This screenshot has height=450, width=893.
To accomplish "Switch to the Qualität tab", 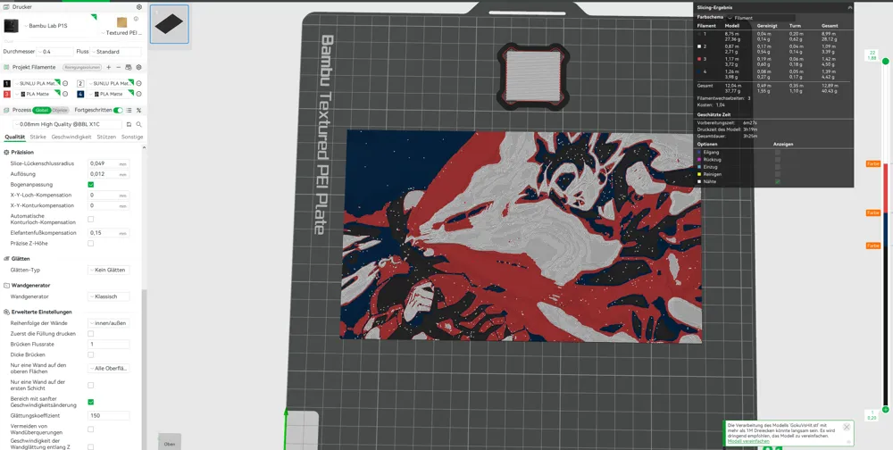I will (x=15, y=137).
